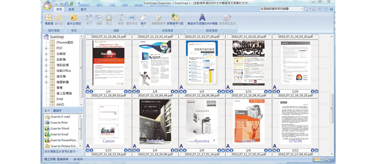This screenshot has height=164, width=376.
Task: Select the 關鍵字 tab in lower-left panel
Action: click(x=57, y=111)
